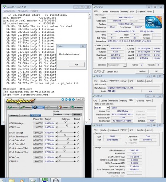Viewport: 166px width, 182px height.
Task: Open the Help(H) menu in Super PI
Action: tap(34, 11)
